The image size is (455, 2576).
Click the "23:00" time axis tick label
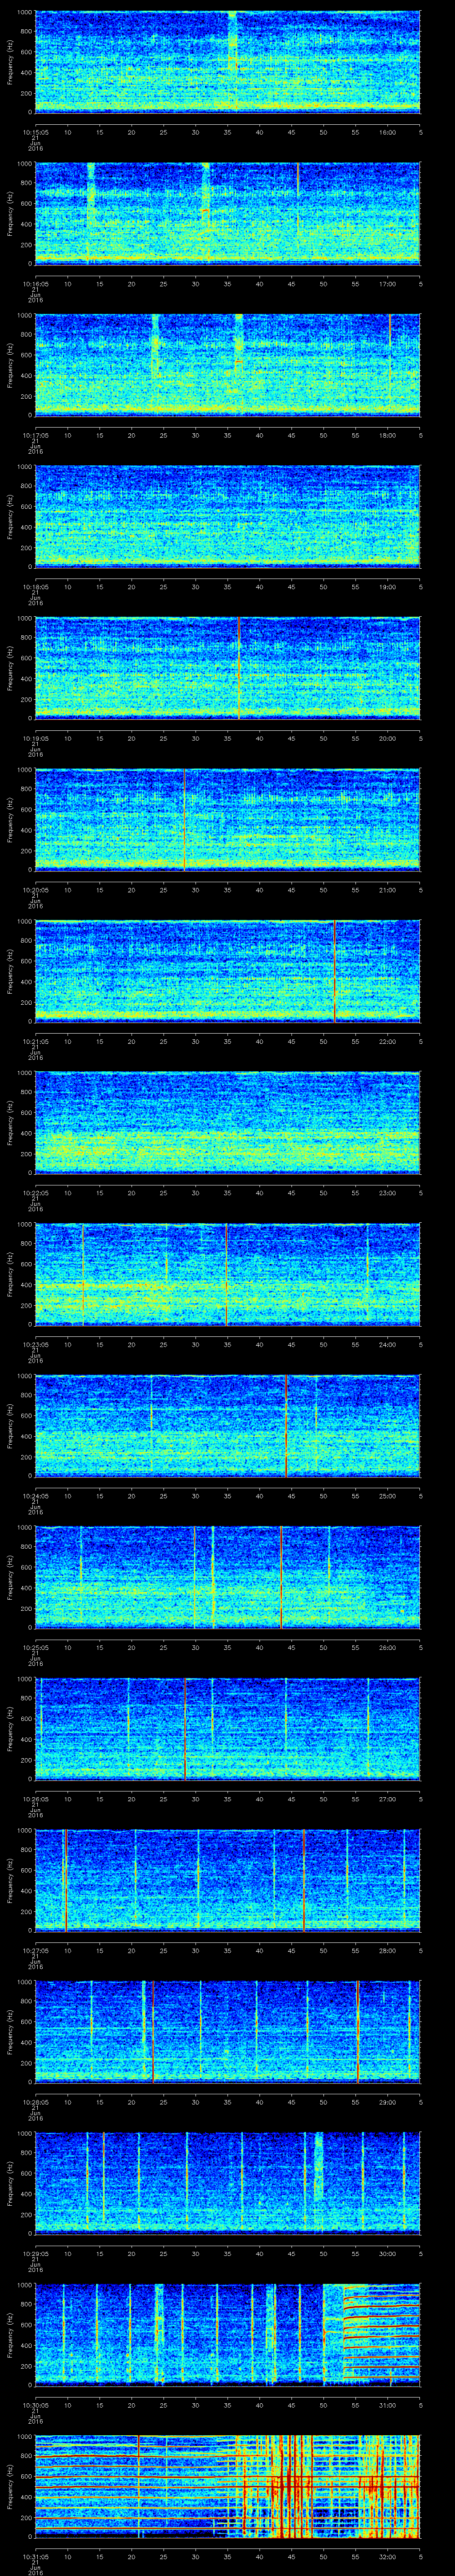tap(388, 1192)
